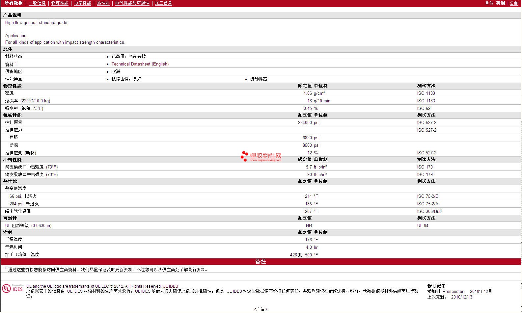The width and height of the screenshot is (522, 313).
Task: Click the 维卡软化温度 row label
Action: 18,211
